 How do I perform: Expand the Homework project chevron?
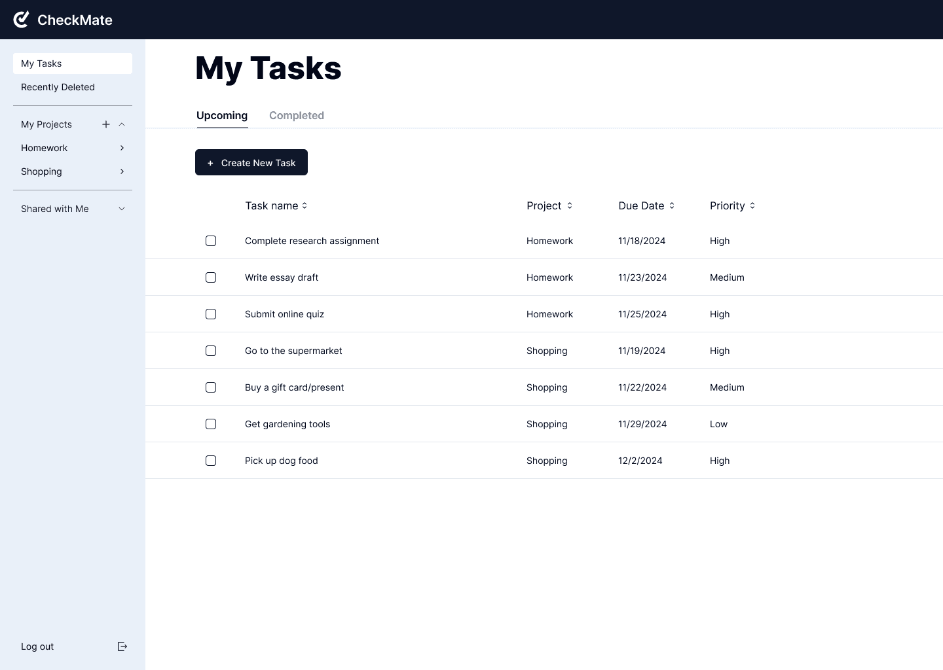(x=122, y=148)
